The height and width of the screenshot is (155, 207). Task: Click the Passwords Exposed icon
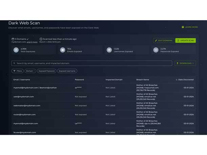pos(156,50)
